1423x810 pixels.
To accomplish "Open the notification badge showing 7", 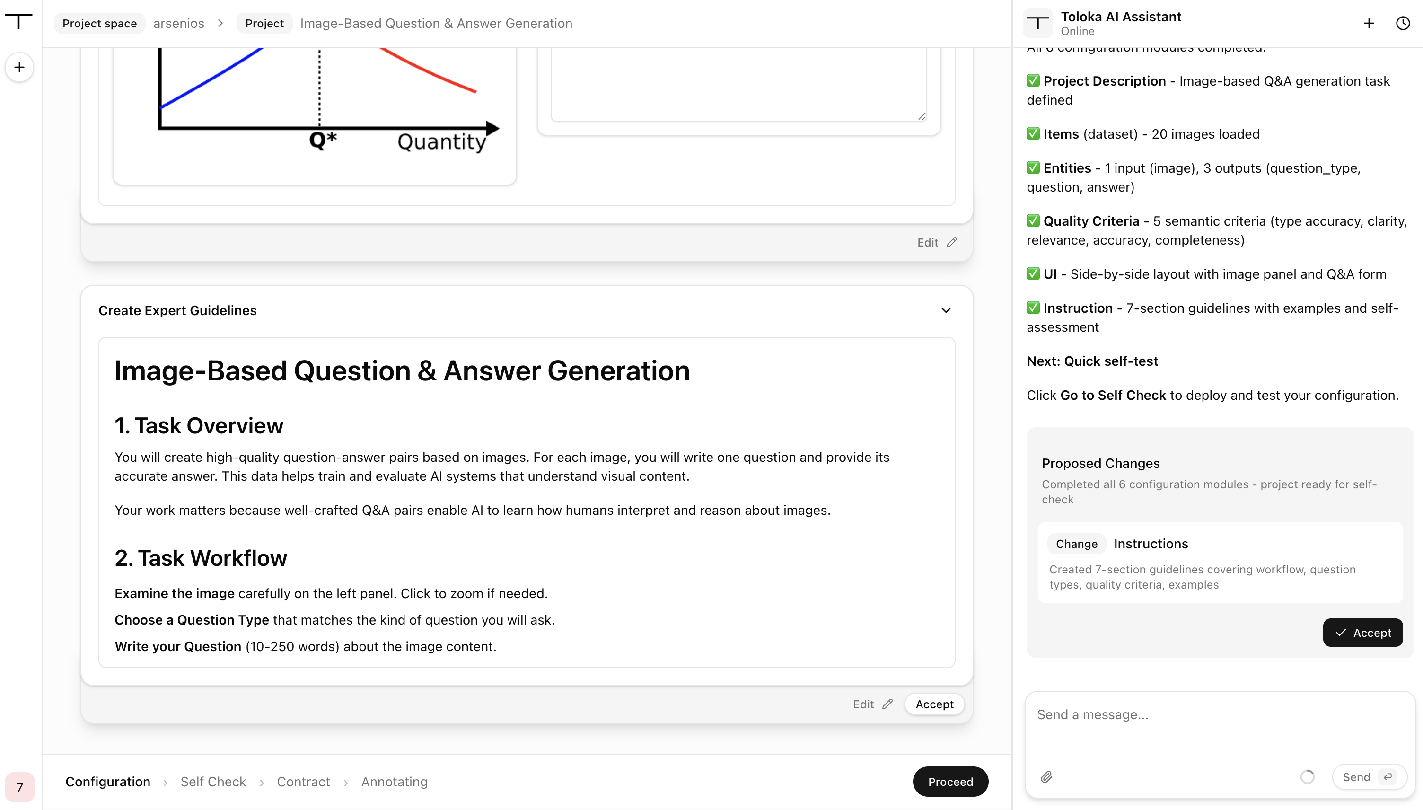I will point(19,787).
